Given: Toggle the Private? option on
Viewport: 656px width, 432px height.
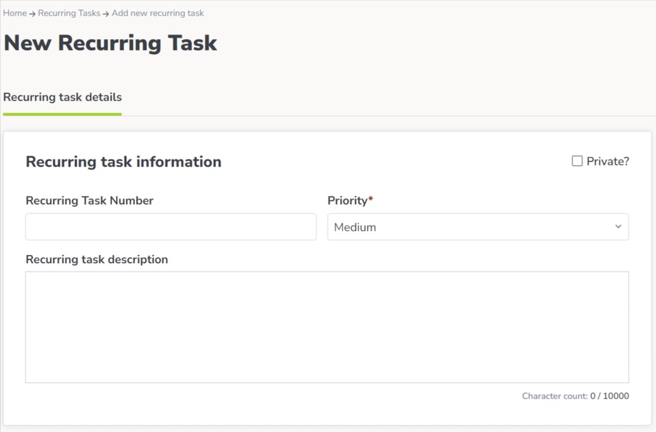Looking at the screenshot, I should [x=577, y=161].
